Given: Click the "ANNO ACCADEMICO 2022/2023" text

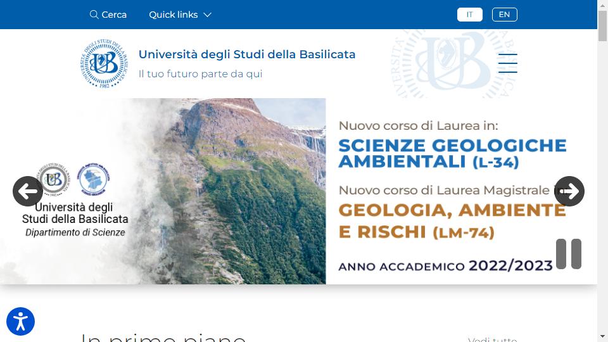Looking at the screenshot, I should pyautogui.click(x=445, y=266).
